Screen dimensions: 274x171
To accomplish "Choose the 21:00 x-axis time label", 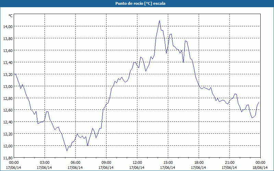I will [229, 163].
